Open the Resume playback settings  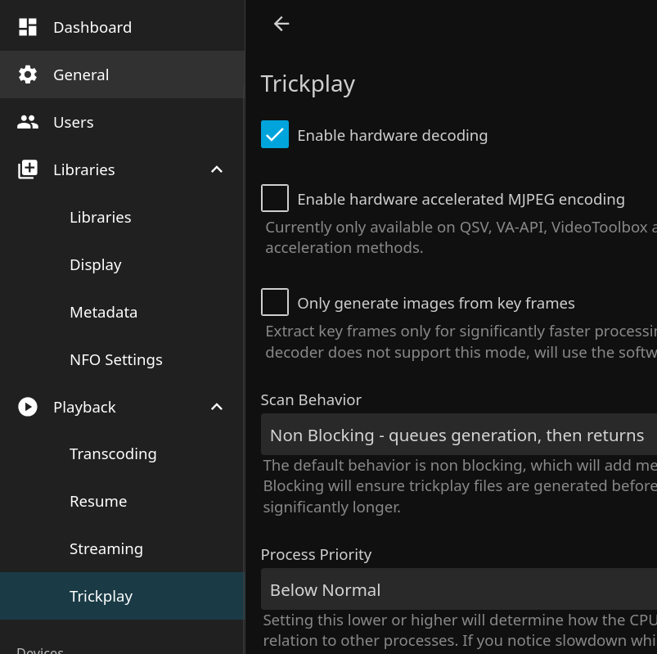click(x=98, y=501)
